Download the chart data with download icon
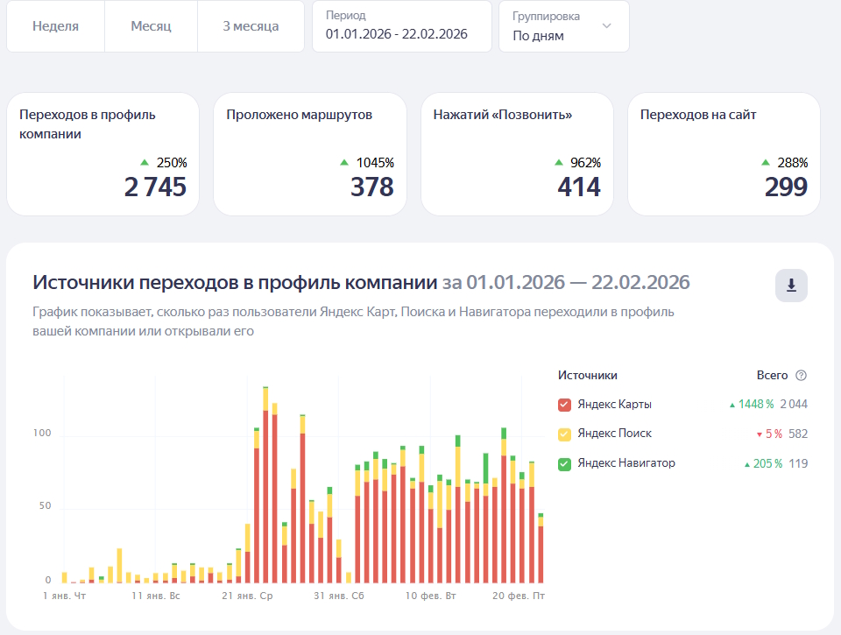This screenshot has width=841, height=635. pyautogui.click(x=791, y=286)
